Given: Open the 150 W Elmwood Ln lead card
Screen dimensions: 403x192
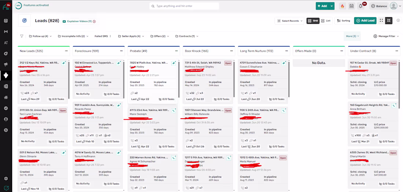Looking at the screenshot, I should 98,79.
